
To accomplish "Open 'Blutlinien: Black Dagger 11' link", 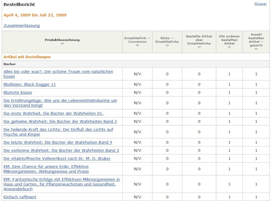I will coord(30,84).
